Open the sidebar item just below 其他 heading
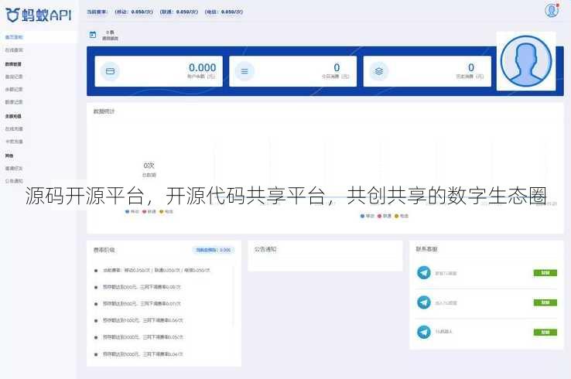The height and width of the screenshot is (379, 571). pos(14,169)
